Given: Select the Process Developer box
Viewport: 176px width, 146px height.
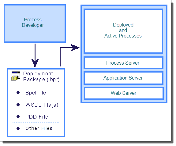Looking at the screenshot, I should 35,23.
